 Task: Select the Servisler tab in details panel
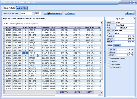(x=117, y=45)
